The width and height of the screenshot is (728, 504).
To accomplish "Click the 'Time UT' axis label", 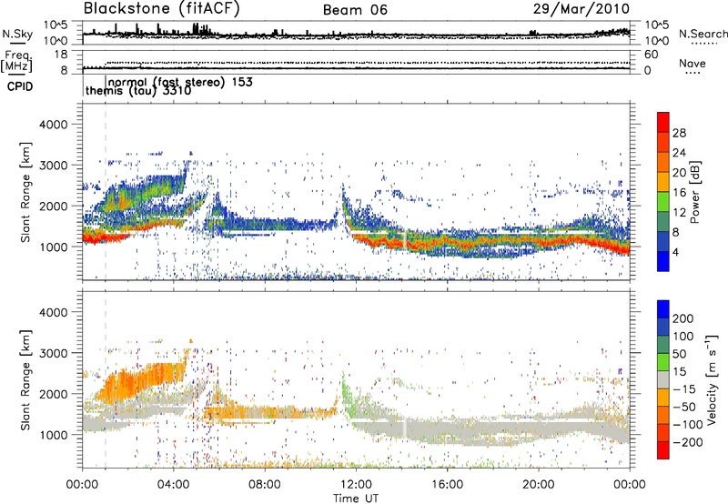I will coord(356,499).
